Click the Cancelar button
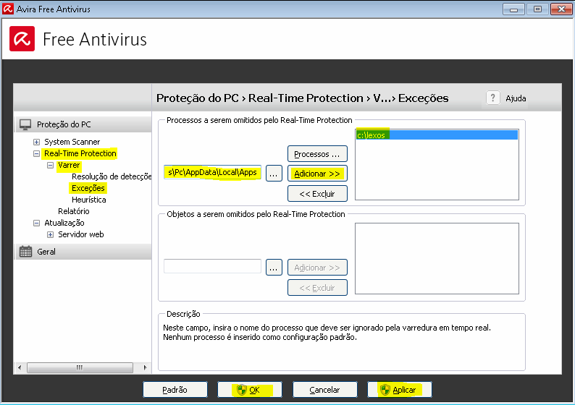Image resolution: width=575 pixels, height=405 pixels. point(324,390)
